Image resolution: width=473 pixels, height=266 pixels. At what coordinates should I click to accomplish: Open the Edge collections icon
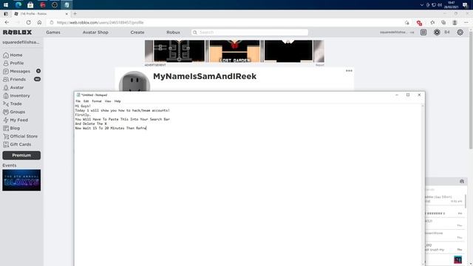point(443,23)
